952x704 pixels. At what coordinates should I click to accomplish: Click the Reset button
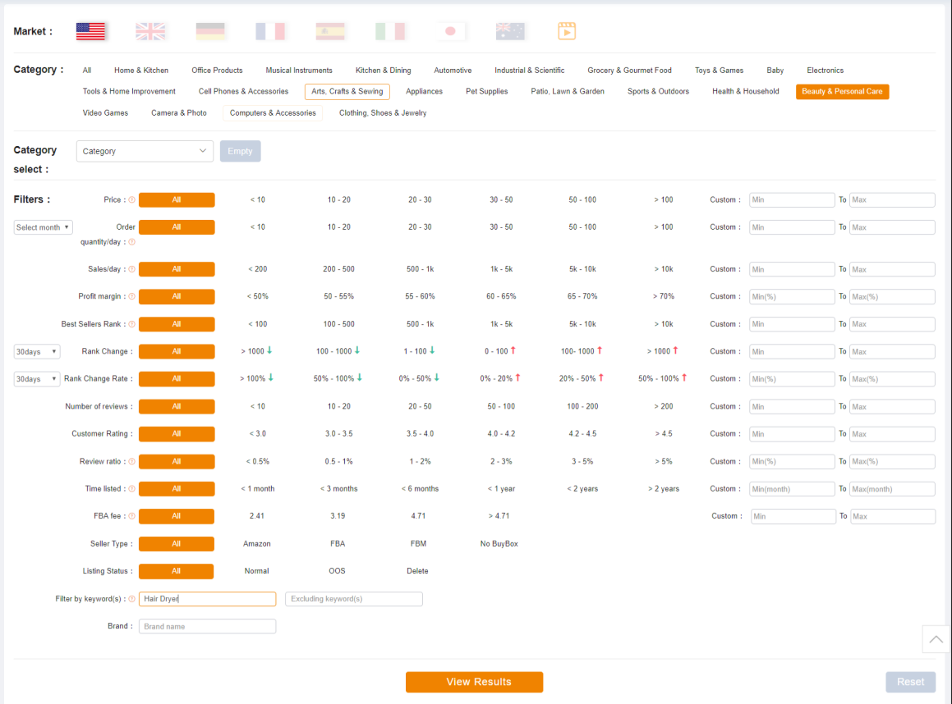pos(911,682)
